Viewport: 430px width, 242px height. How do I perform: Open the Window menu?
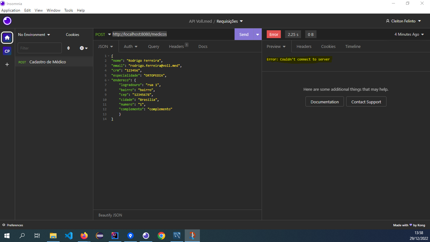(x=54, y=10)
